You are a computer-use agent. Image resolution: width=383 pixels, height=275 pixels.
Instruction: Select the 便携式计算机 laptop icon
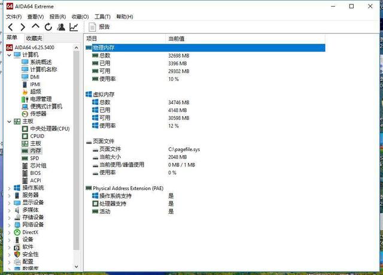click(x=25, y=107)
